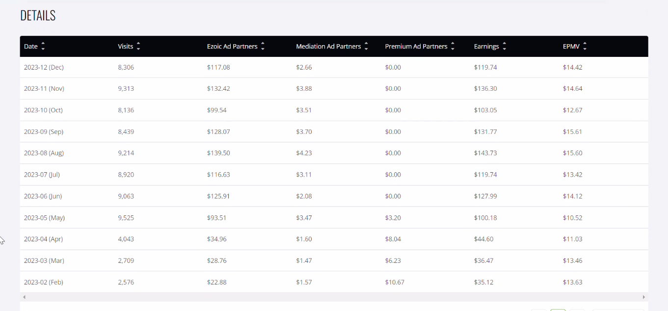
Task: Click the $13.63 EPMV value
Action: point(573,282)
